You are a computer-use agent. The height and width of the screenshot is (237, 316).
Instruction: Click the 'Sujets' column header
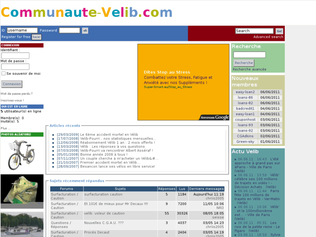pyautogui.click(x=120, y=189)
